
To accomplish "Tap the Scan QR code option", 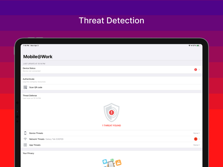I will [111, 87].
